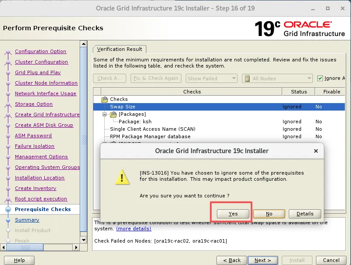Click the Status column header

298,92
